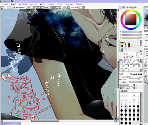148x125 pixels.
Task: Open the brush shape 【通常の円形】 dropdown
Action: 133,85
